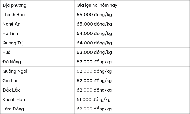Click the Hà Tĩnh province cell
190x114 pixels.
(x=37, y=33)
